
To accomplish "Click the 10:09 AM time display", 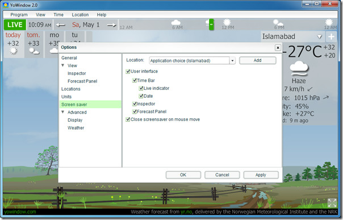I will [40, 25].
